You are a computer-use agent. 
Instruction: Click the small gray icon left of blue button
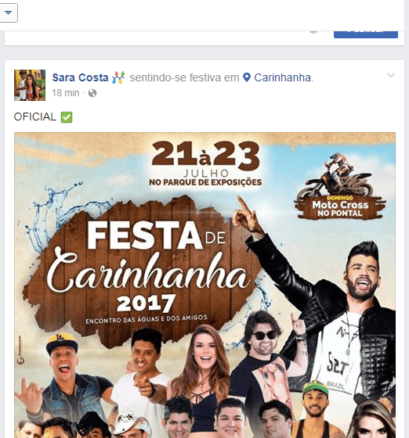(x=313, y=32)
